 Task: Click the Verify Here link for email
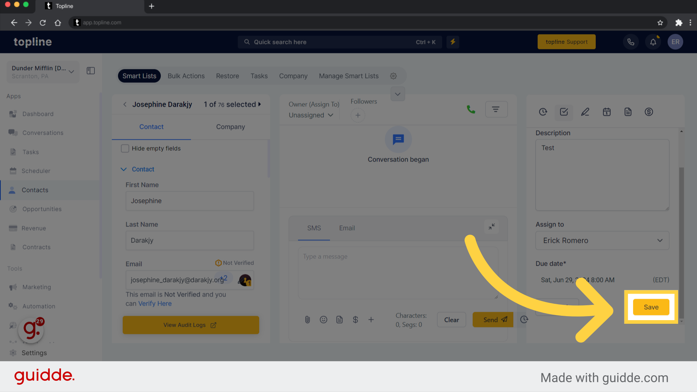point(155,303)
